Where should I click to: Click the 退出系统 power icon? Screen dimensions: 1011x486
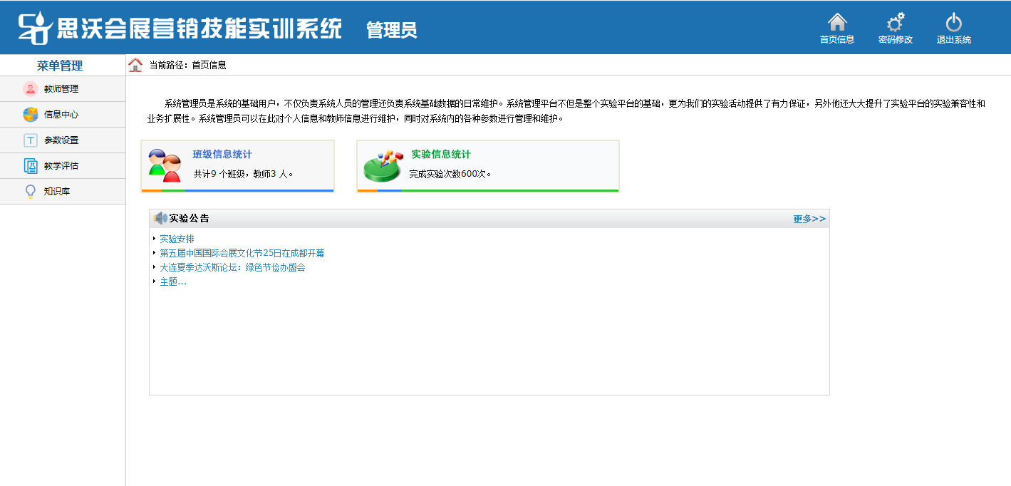pyautogui.click(x=953, y=23)
